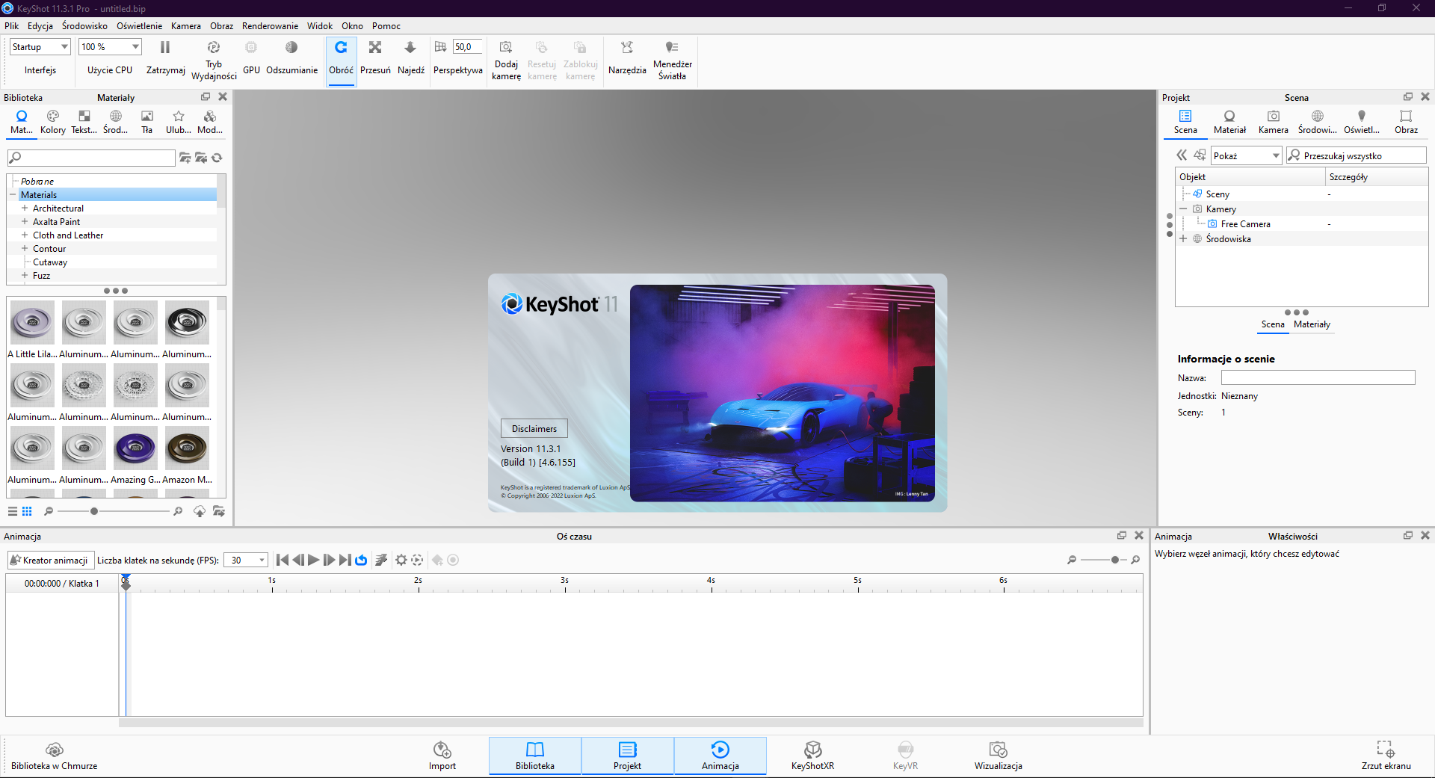Expand the Środowiska tree node
1435x778 pixels.
pos(1183,239)
